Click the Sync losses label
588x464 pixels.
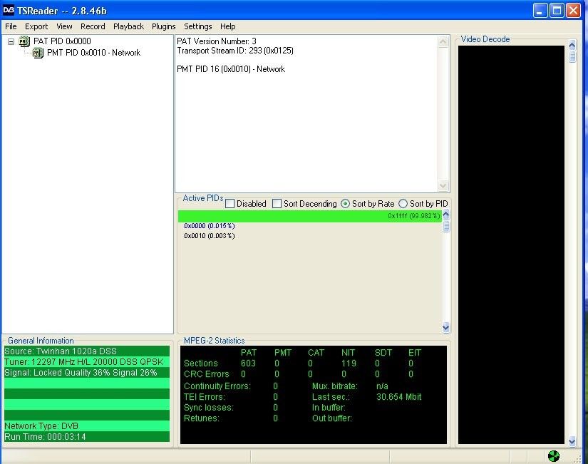click(209, 408)
